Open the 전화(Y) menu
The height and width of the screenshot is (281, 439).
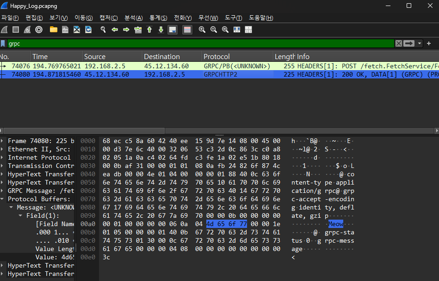[183, 18]
